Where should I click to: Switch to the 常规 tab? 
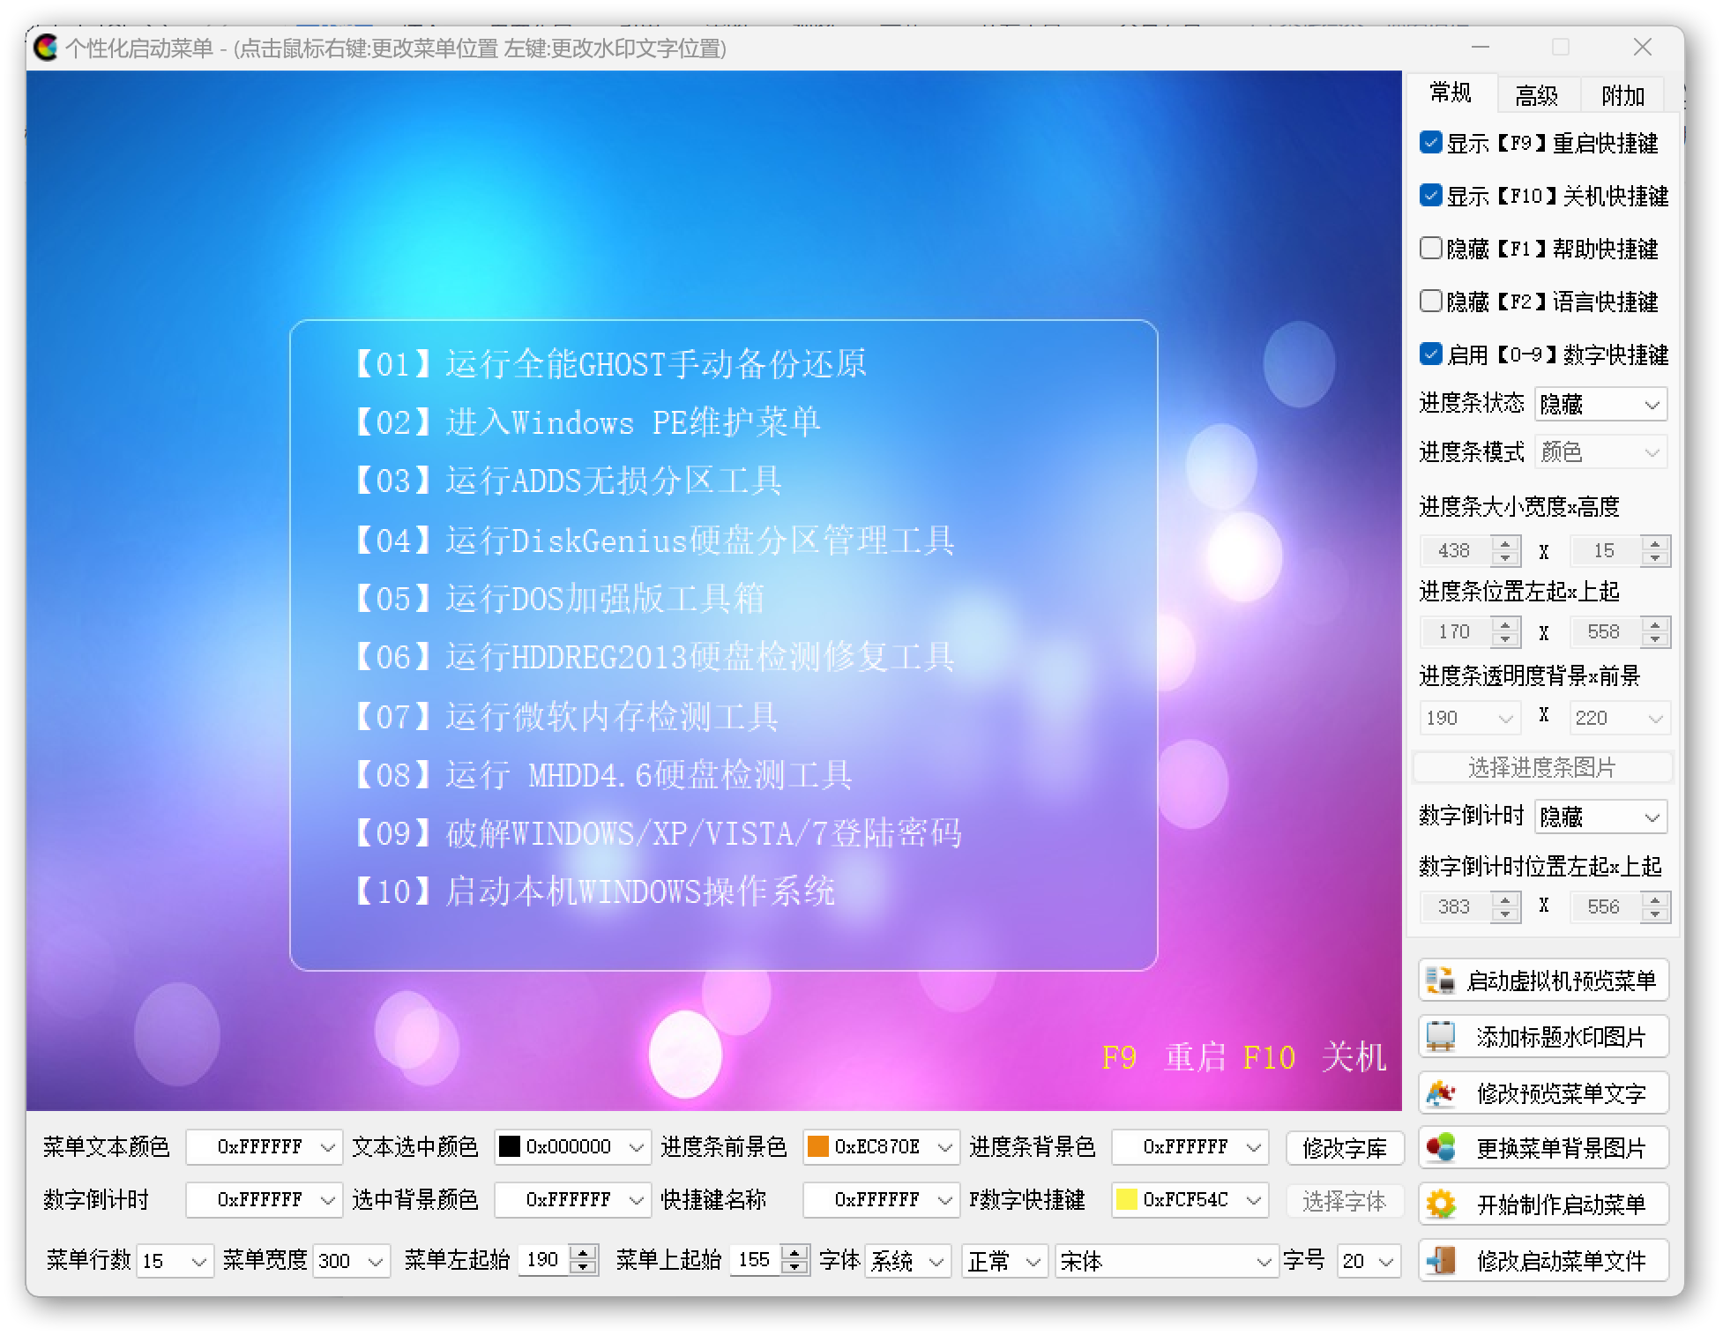[1451, 93]
